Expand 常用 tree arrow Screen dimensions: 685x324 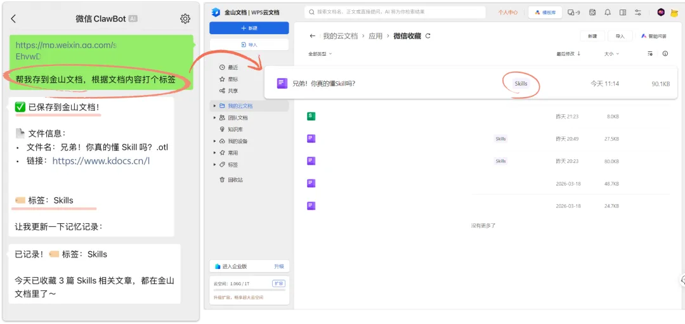(x=214, y=153)
